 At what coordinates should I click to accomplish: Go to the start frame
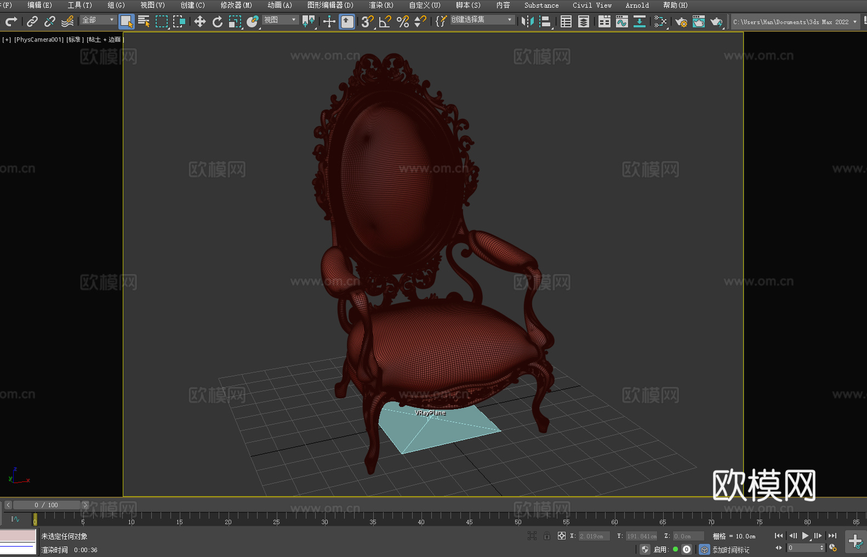pyautogui.click(x=778, y=536)
